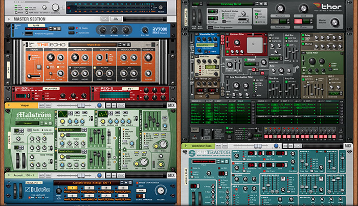Click RV7000 Decay knob

pyautogui.click(x=102, y=30)
